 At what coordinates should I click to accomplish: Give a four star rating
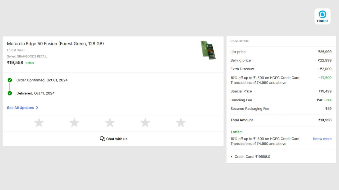coord(145,123)
